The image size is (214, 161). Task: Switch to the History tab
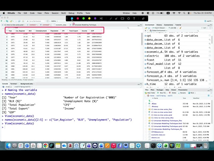tap(159, 25)
